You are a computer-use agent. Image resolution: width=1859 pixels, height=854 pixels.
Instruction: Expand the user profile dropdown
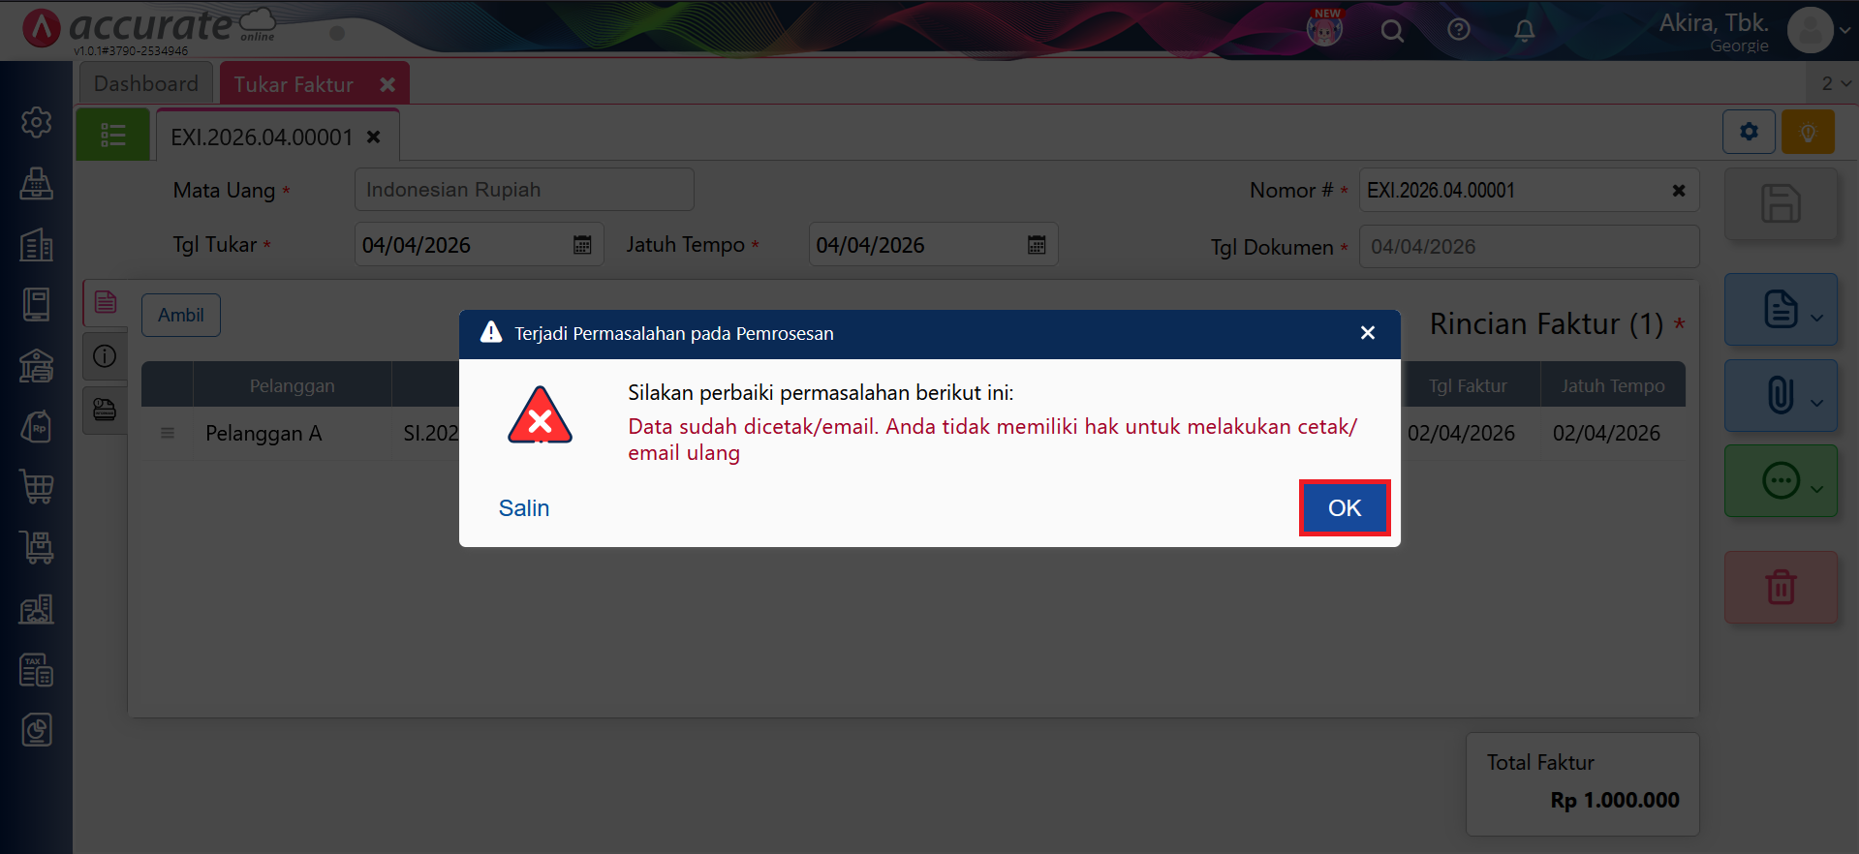(1819, 30)
